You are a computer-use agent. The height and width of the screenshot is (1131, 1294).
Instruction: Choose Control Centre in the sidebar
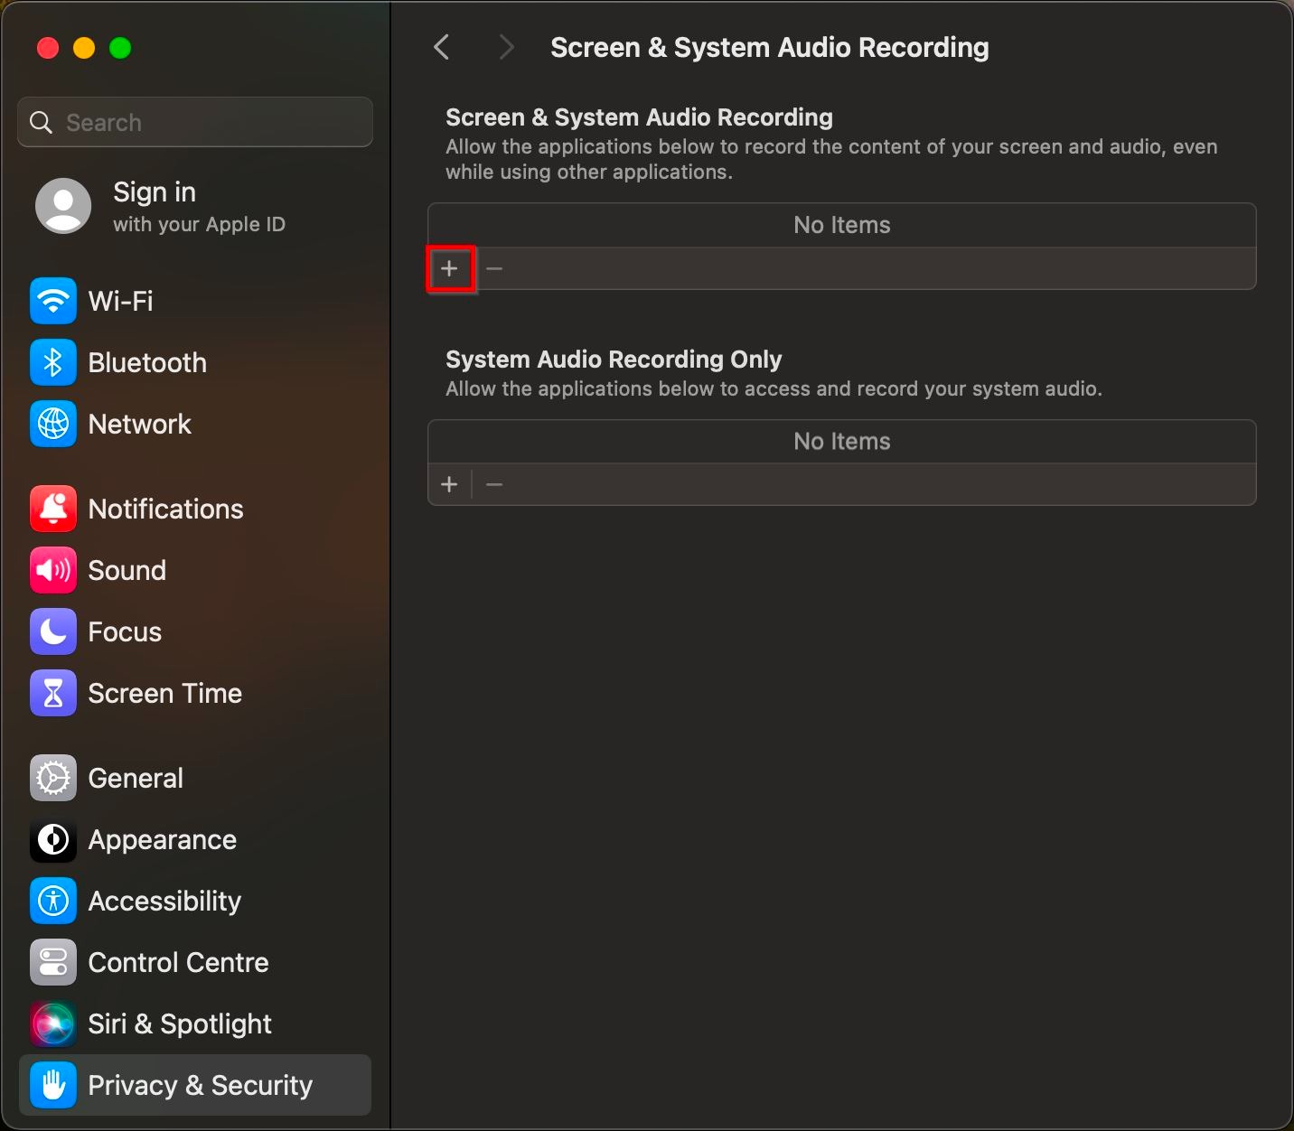[x=178, y=962]
